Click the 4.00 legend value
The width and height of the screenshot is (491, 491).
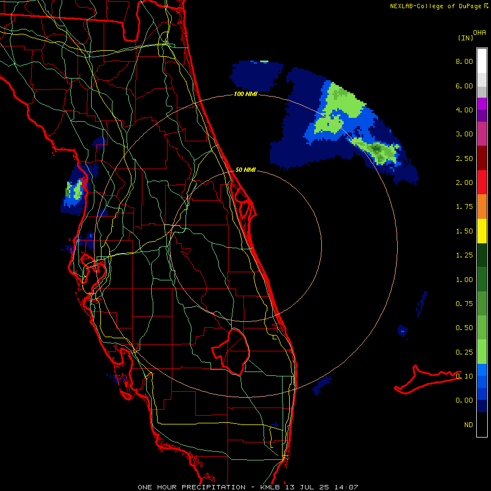(x=464, y=110)
